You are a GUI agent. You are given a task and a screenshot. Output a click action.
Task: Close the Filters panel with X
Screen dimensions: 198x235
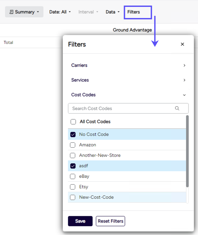(x=183, y=44)
